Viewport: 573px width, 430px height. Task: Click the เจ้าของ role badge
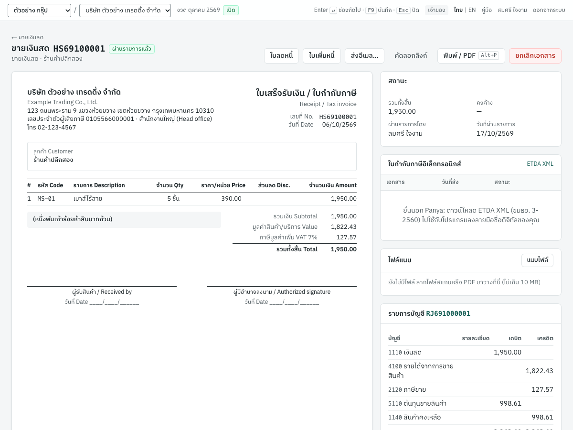(436, 10)
